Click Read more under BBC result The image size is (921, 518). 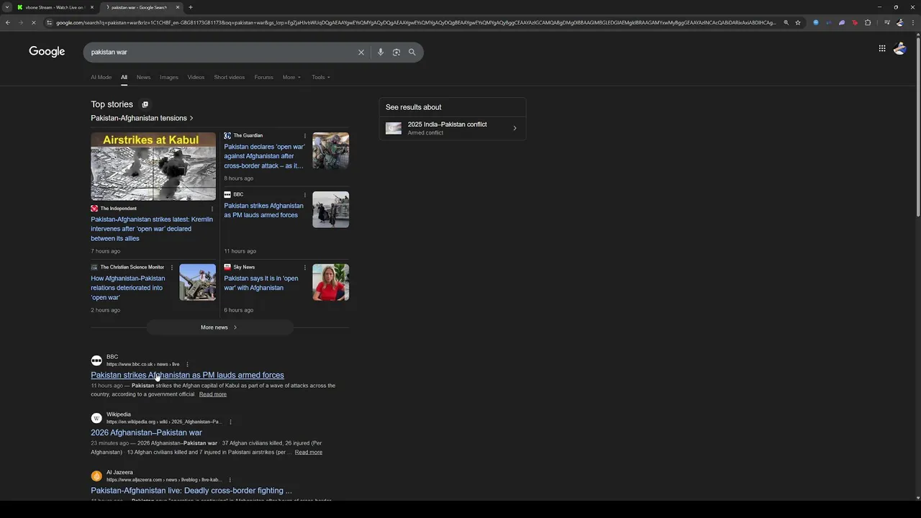point(213,394)
